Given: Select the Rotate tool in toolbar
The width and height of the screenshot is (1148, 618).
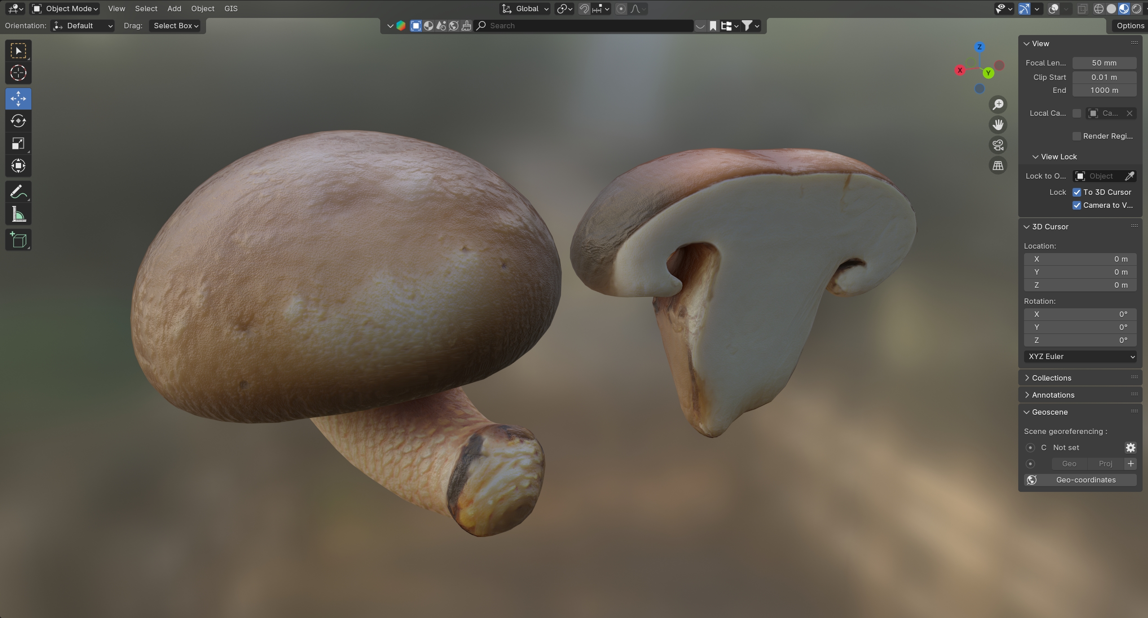Looking at the screenshot, I should pyautogui.click(x=18, y=121).
